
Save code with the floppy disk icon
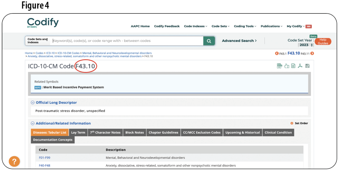(307, 66)
